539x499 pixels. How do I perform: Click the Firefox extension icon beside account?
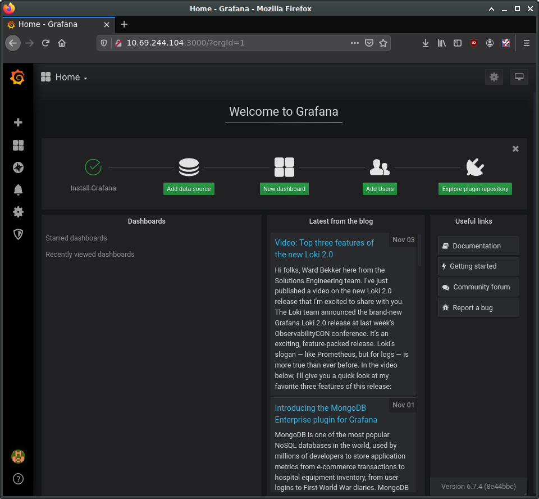click(x=506, y=43)
